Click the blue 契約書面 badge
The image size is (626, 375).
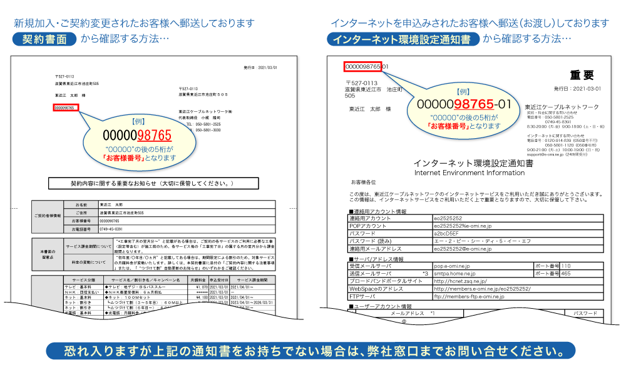[x=44, y=39]
